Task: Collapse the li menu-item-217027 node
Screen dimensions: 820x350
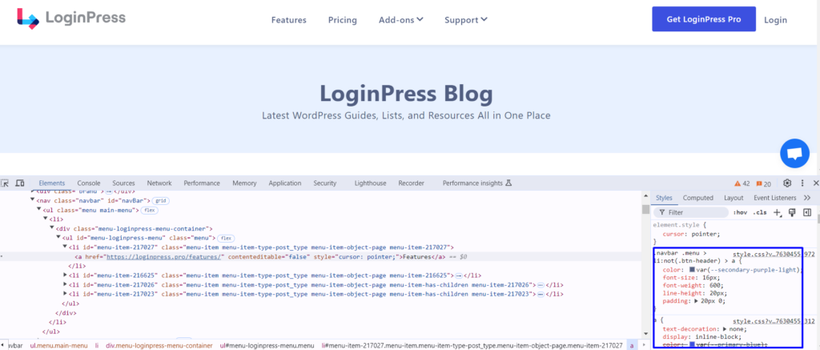Action: 65,247
